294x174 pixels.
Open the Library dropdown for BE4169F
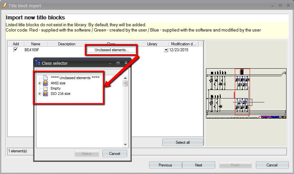(166, 50)
